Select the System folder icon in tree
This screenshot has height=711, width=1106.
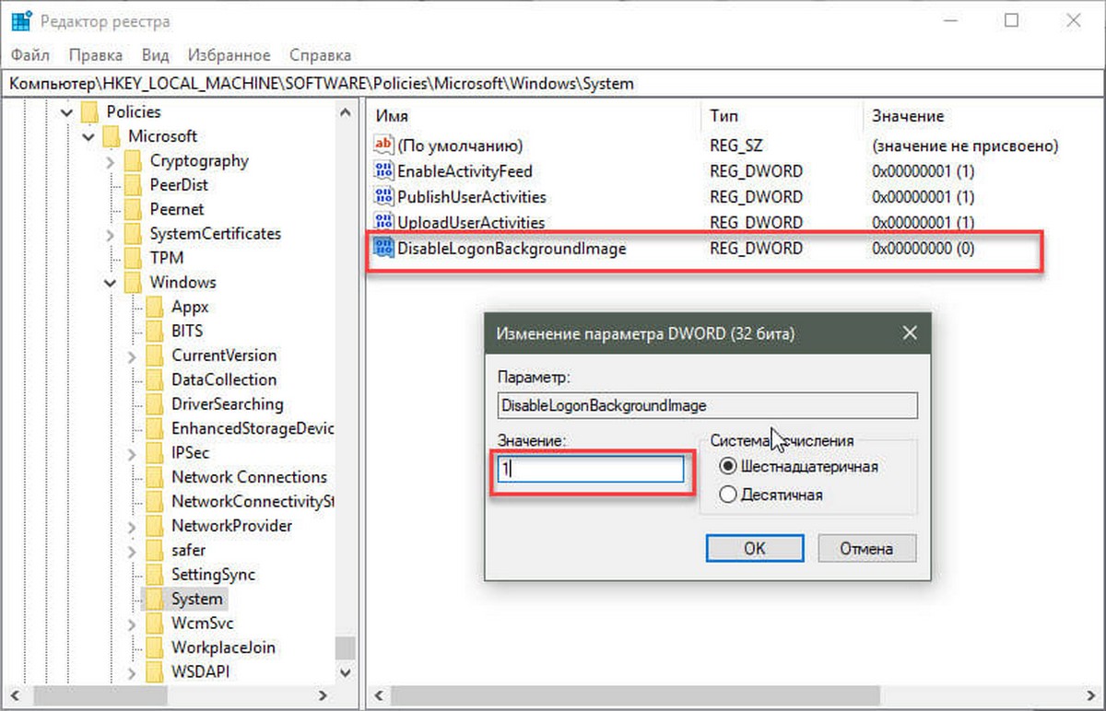click(x=155, y=599)
